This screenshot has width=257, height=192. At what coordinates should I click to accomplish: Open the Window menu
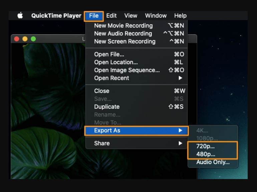[x=156, y=16]
